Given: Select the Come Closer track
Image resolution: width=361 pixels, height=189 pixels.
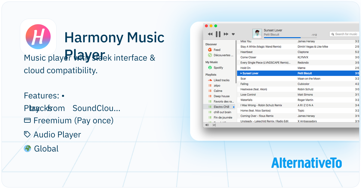Looking at the screenshot, I should pos(298,57).
